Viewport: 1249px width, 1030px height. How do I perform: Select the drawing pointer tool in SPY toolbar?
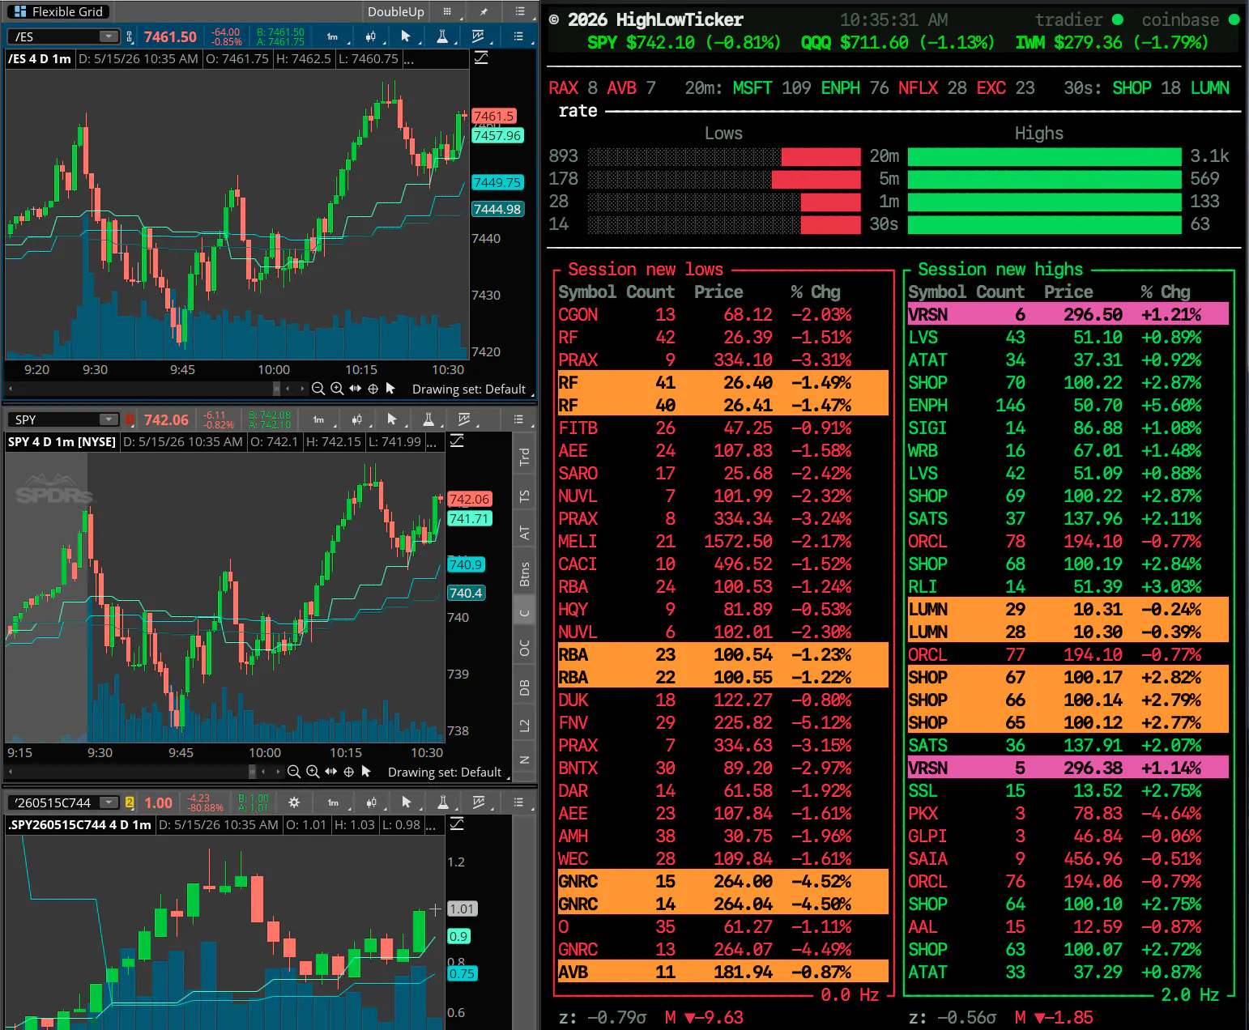[392, 419]
